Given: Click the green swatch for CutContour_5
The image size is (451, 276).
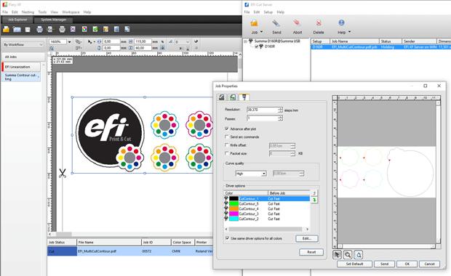Looking at the screenshot, I should pos(234,203).
